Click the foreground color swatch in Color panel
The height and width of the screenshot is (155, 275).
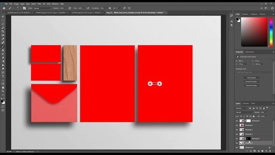tap(237, 19)
